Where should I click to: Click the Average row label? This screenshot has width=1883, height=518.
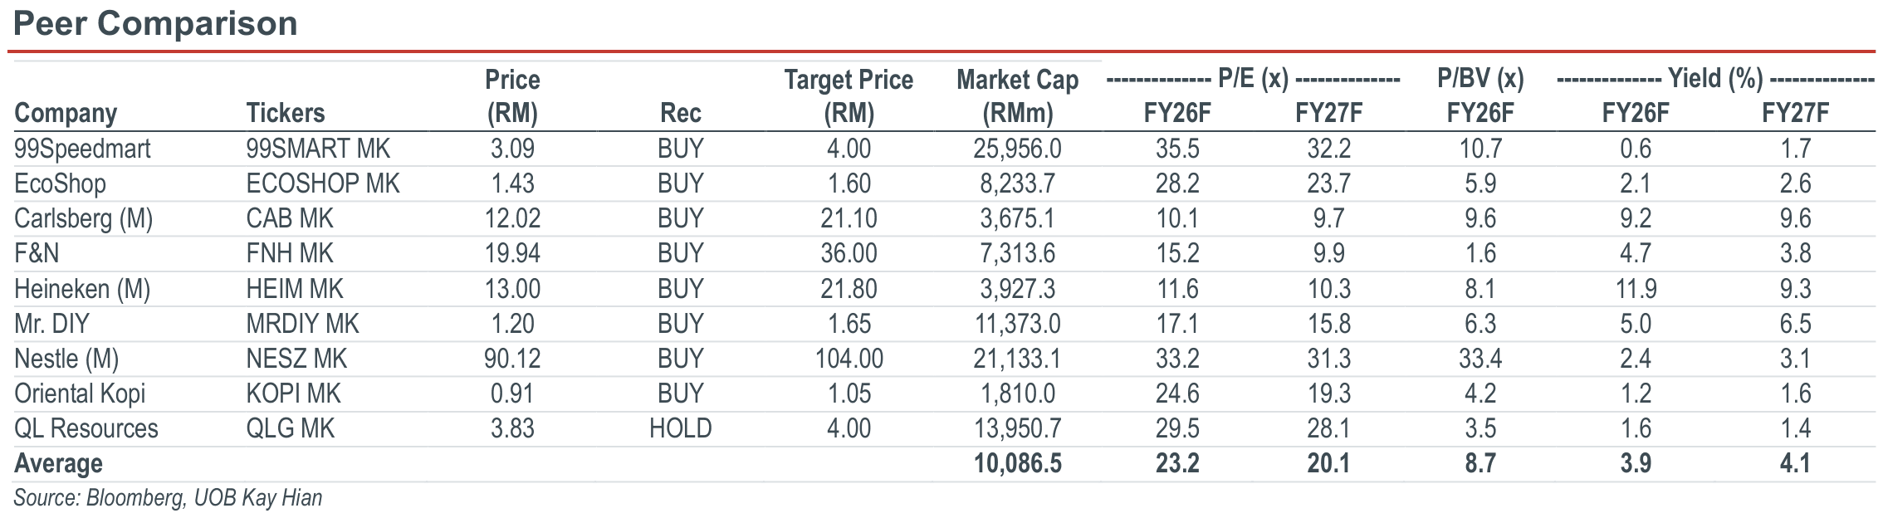click(x=58, y=464)
